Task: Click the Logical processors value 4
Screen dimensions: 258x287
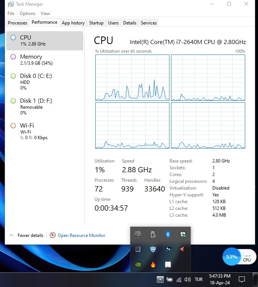Action: [214, 181]
